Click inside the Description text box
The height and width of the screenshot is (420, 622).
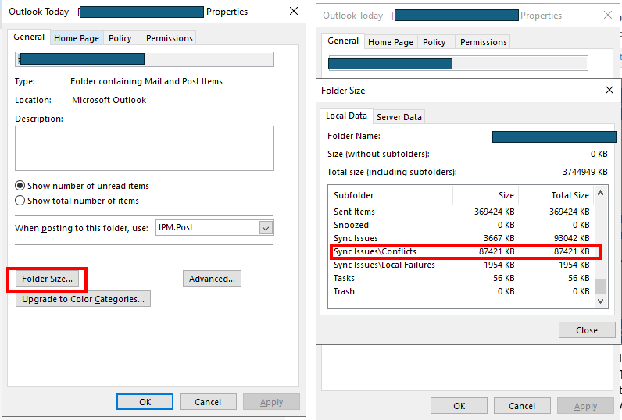coord(145,148)
